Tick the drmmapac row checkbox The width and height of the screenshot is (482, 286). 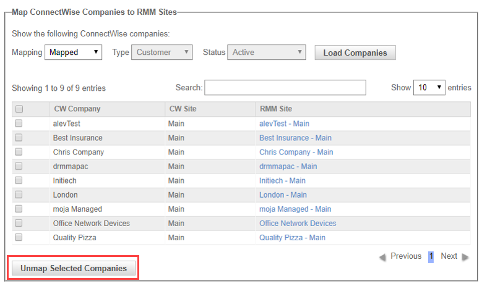(x=19, y=166)
